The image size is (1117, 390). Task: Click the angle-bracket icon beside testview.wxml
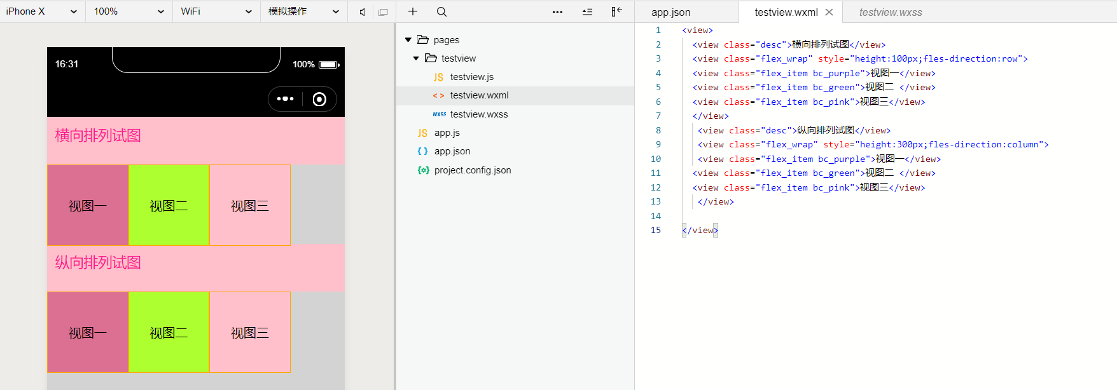438,96
